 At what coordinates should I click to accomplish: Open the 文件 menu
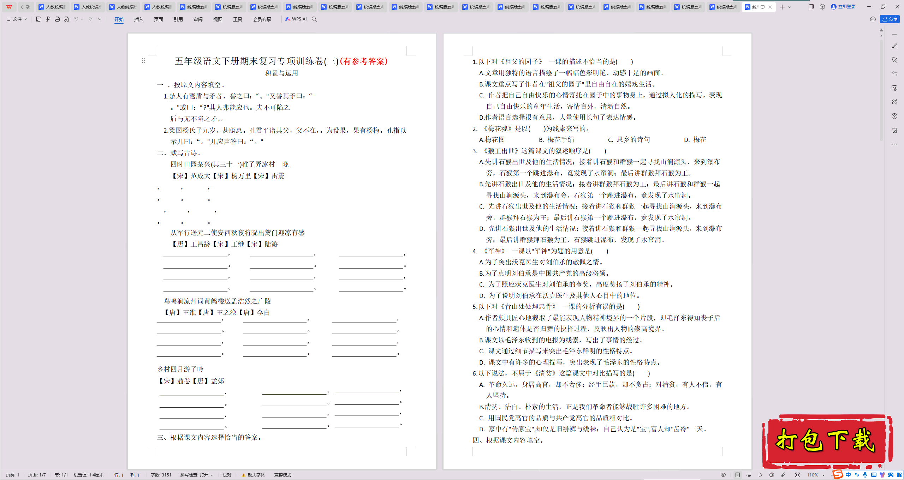pos(17,19)
